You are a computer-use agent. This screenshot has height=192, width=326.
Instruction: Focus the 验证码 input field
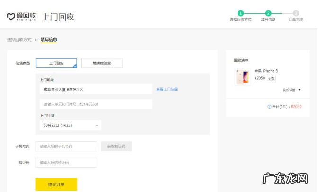click(x=66, y=163)
